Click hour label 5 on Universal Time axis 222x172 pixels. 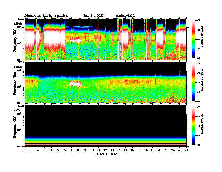pyautogui.click(x=58, y=150)
